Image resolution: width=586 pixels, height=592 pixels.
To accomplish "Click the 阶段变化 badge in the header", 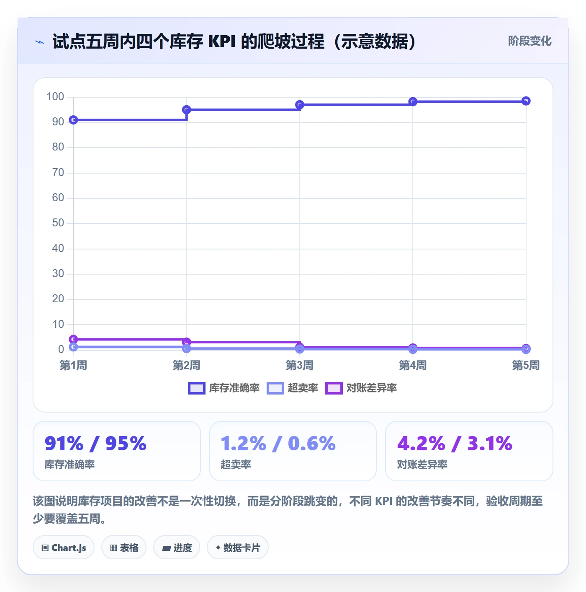I will point(529,41).
